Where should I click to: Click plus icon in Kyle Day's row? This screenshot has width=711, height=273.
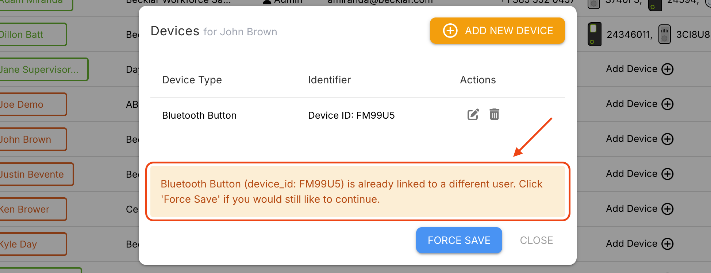pyautogui.click(x=668, y=244)
